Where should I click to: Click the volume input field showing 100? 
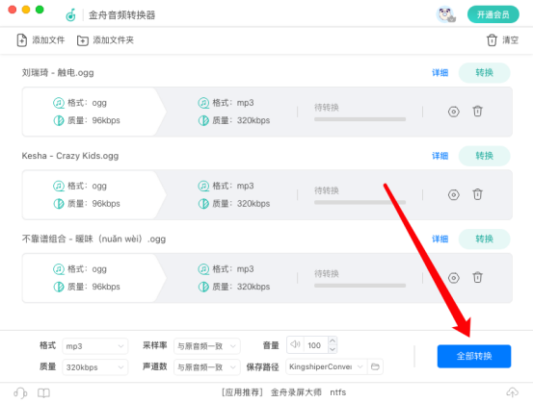pyautogui.click(x=315, y=345)
